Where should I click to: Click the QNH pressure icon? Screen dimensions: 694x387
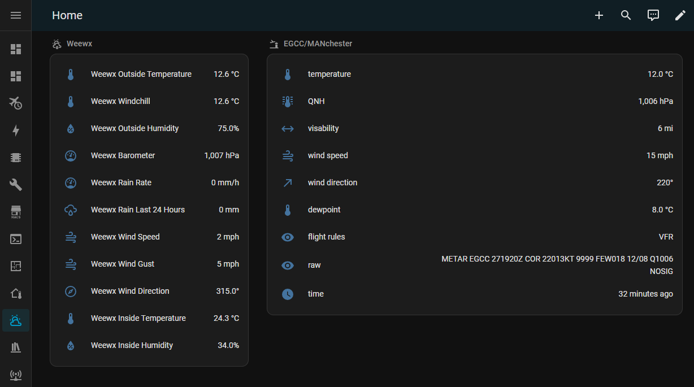pos(288,101)
